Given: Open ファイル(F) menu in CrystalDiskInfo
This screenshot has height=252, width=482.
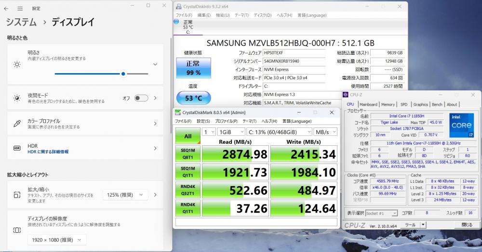Looking at the screenshot, I should pos(184,15).
